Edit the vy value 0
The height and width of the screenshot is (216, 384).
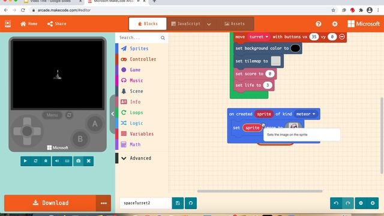(332, 37)
